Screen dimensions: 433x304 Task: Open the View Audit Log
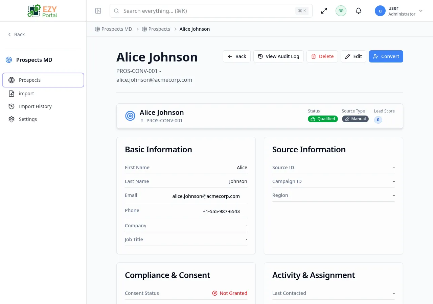click(x=278, y=56)
